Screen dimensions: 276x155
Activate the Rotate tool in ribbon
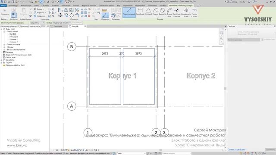(x=72, y=15)
